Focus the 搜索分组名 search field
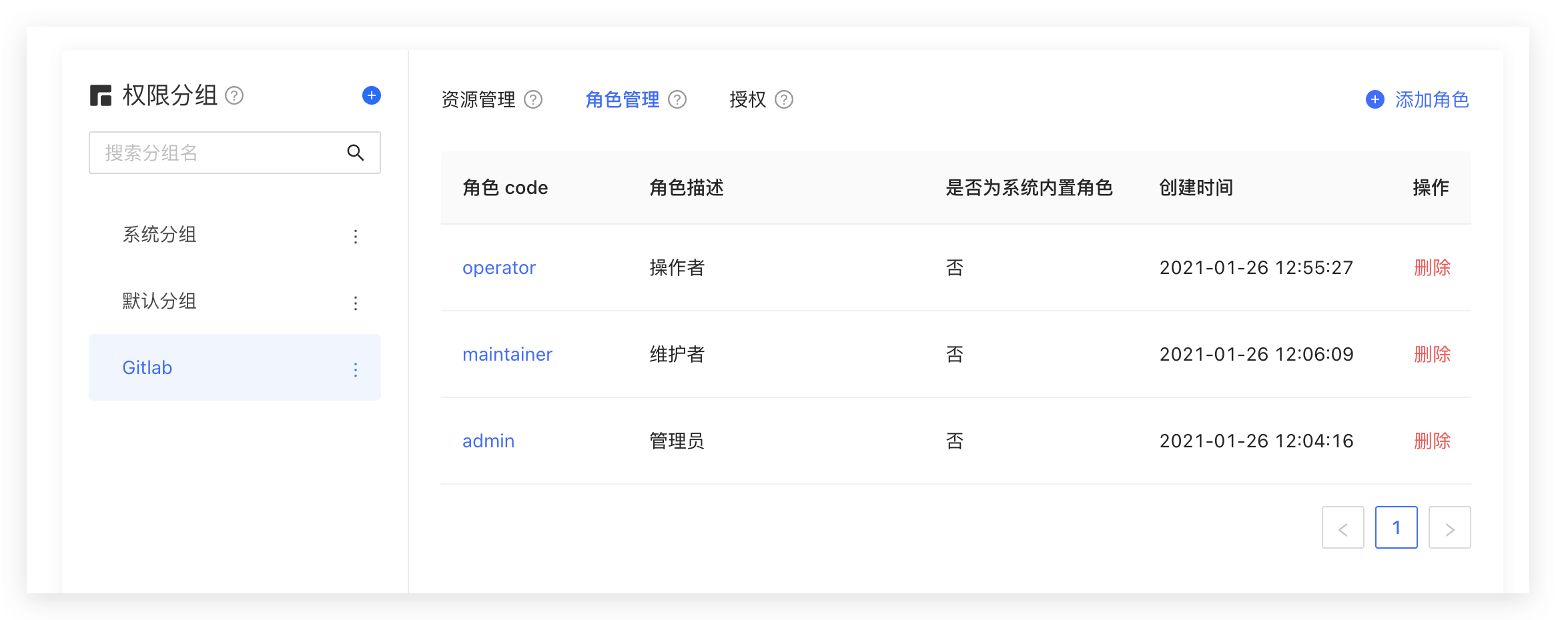Image resolution: width=1556 pixels, height=620 pixels. pyautogui.click(x=220, y=153)
